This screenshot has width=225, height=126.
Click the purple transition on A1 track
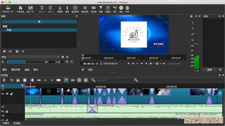tap(92, 108)
